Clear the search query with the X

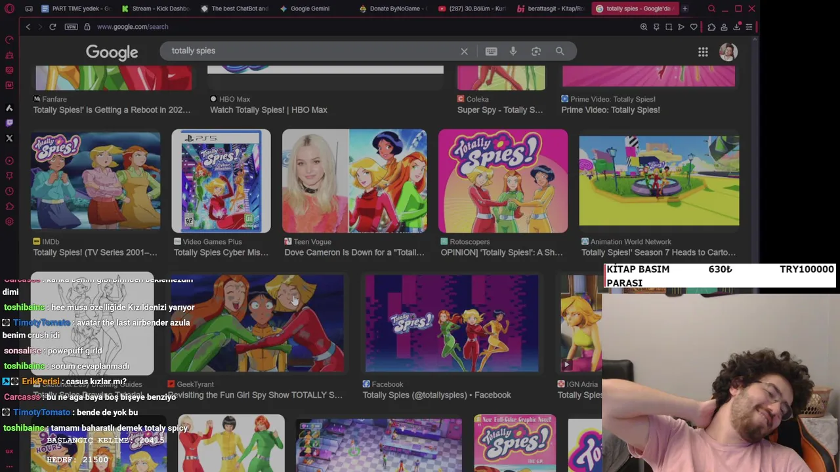click(464, 51)
